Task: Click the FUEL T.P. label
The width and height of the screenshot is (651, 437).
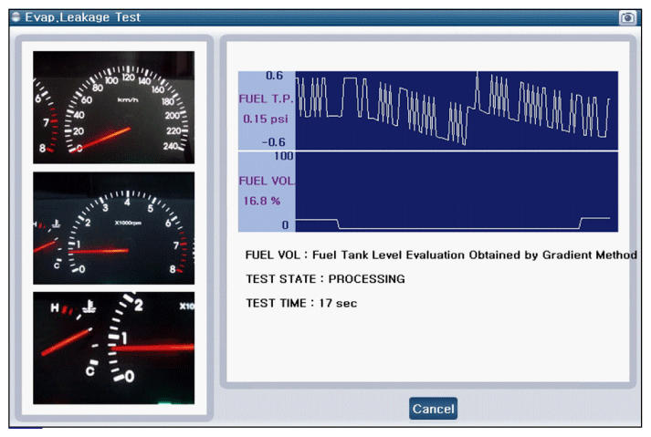Action: (266, 99)
